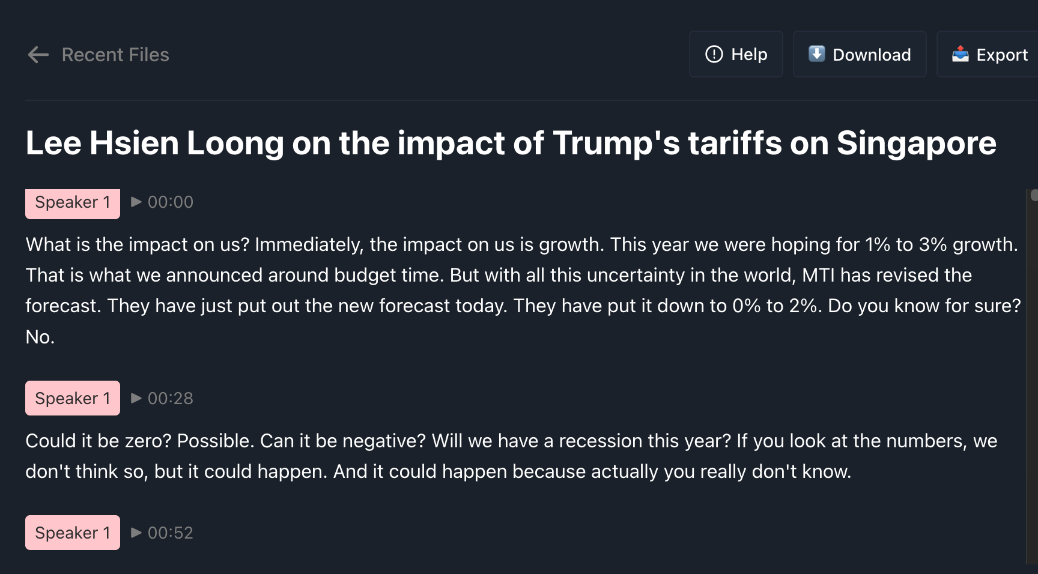
Task: Click the vertical scrollbar thumb
Action: [1034, 195]
